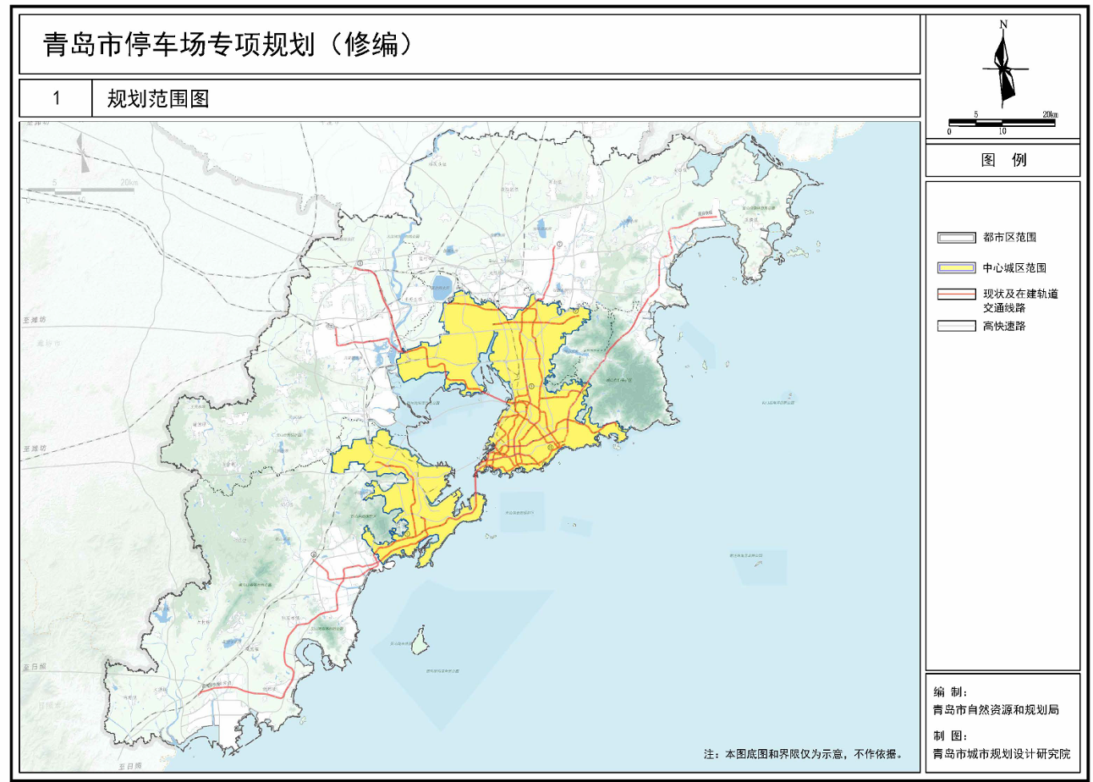Click the sheet number 1 box

pyautogui.click(x=56, y=99)
